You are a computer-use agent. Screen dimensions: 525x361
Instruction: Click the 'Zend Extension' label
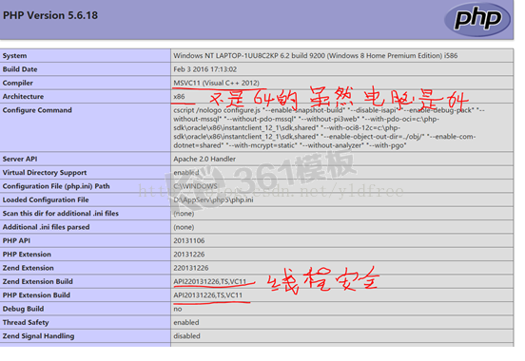pos(29,268)
